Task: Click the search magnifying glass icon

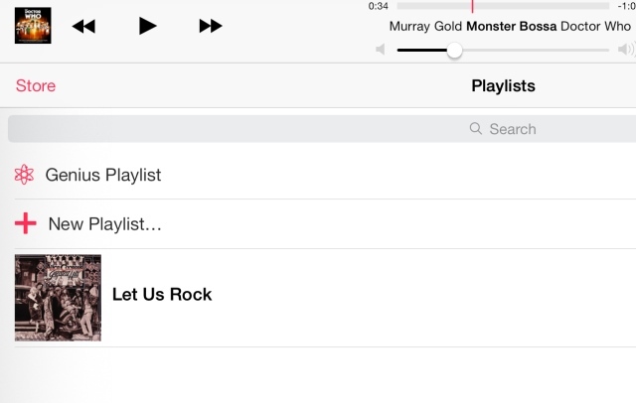Action: click(x=475, y=128)
